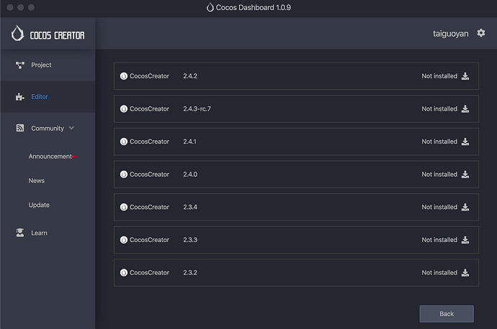Download CocosCreator version 2.4.1
This screenshot has height=329, width=497.
[x=465, y=142]
